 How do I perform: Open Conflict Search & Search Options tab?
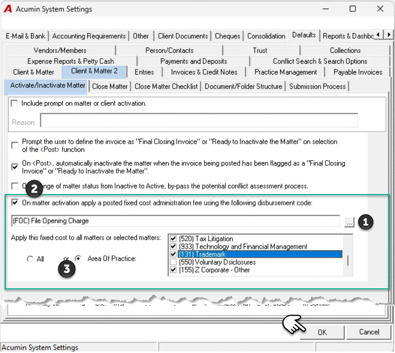[320, 61]
